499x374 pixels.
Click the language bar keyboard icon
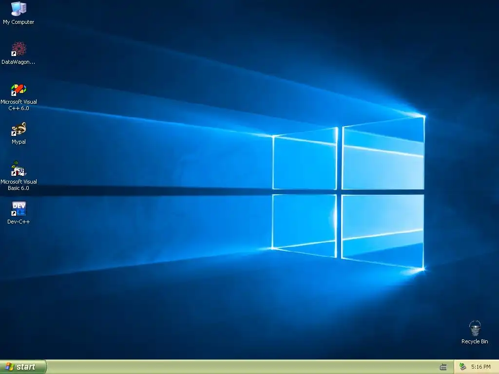[443, 367]
